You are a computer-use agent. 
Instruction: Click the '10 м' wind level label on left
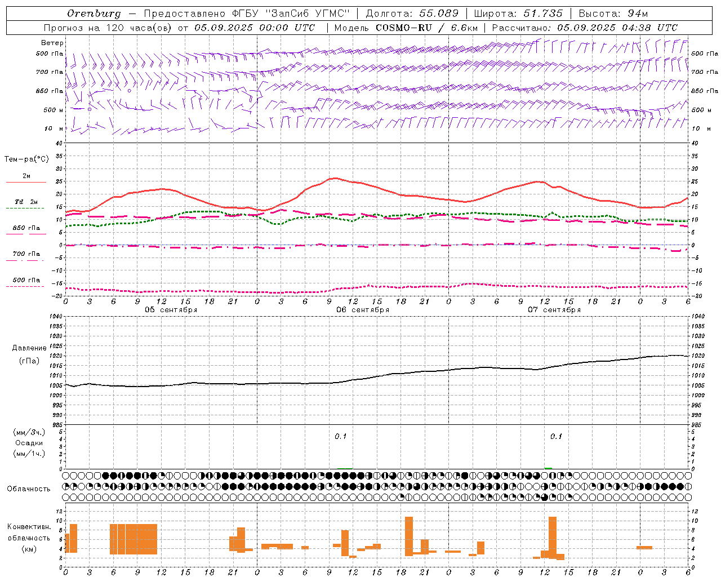pyautogui.click(x=54, y=128)
